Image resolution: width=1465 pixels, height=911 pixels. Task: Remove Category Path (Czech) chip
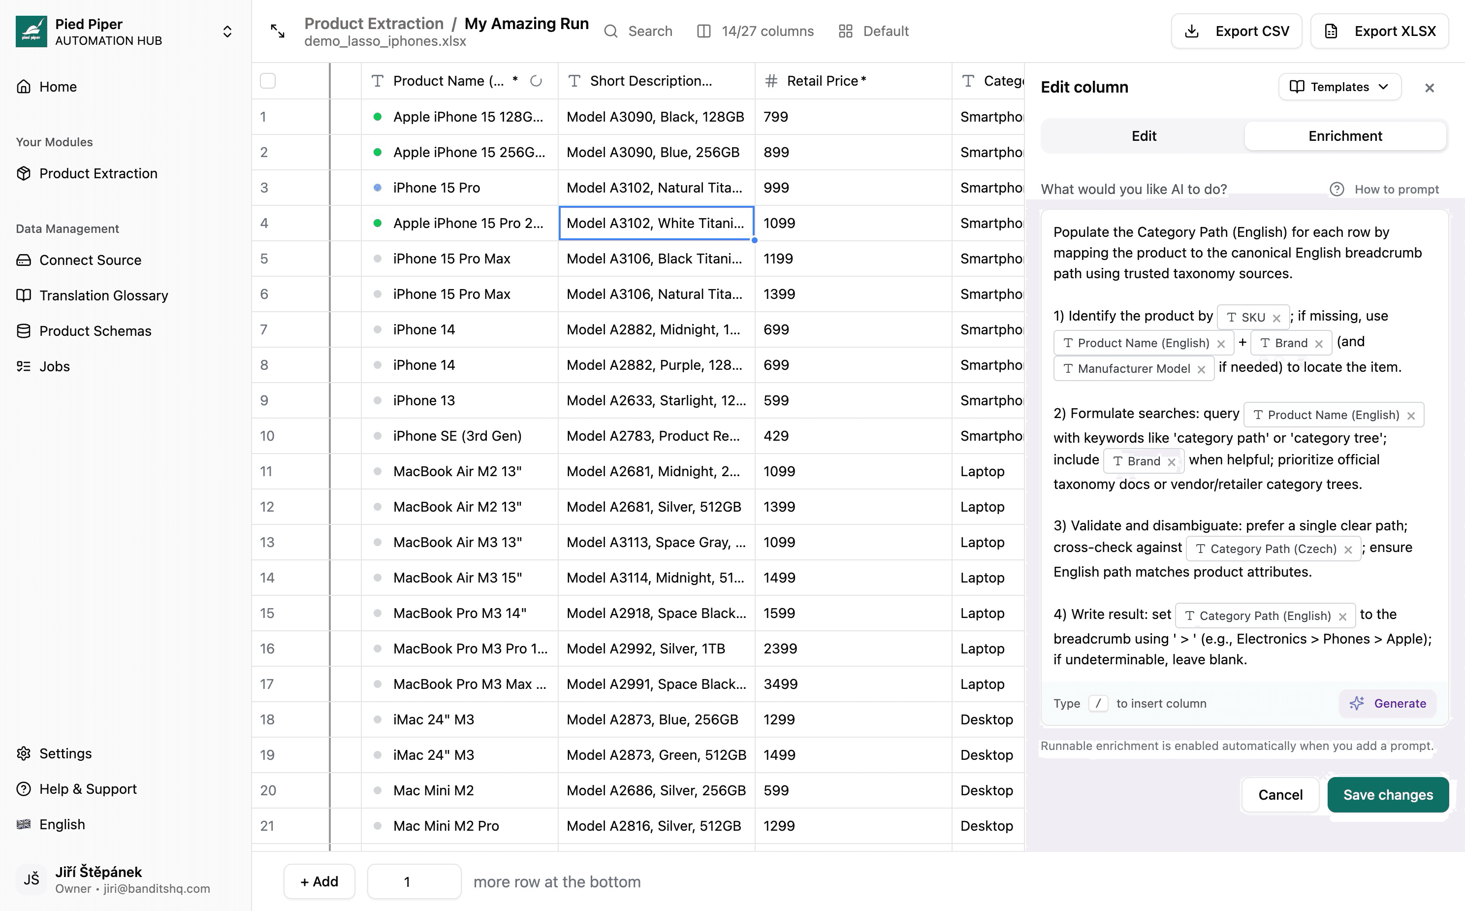coord(1348,550)
